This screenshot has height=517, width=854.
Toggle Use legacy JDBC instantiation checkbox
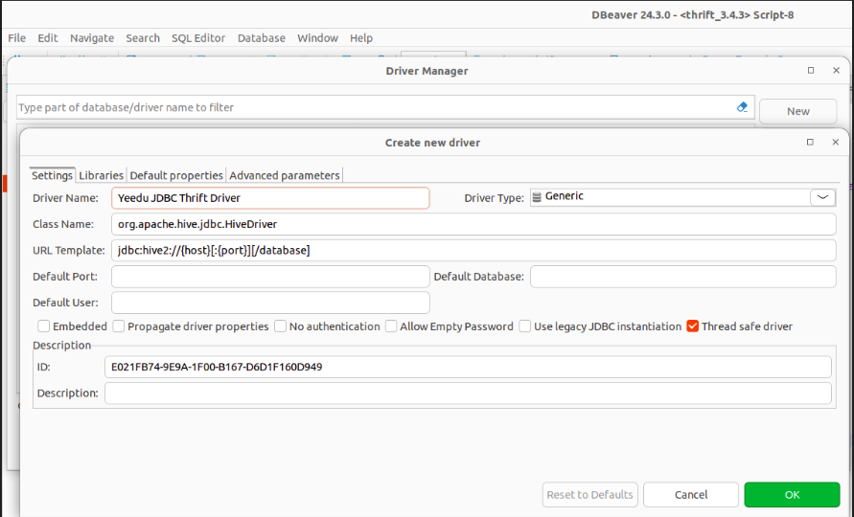524,326
